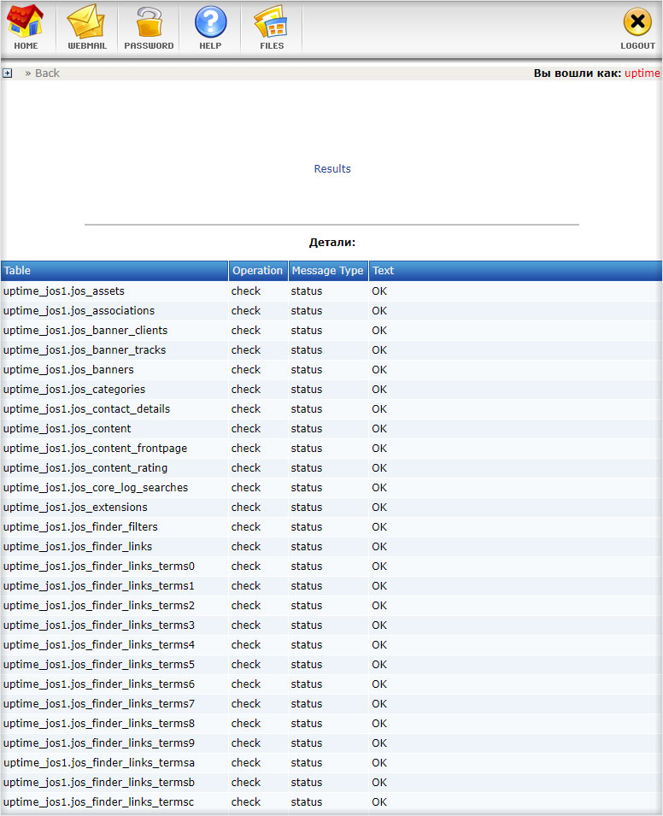This screenshot has width=663, height=816.
Task: Click 'check' in the jos_assets row
Action: (x=245, y=291)
